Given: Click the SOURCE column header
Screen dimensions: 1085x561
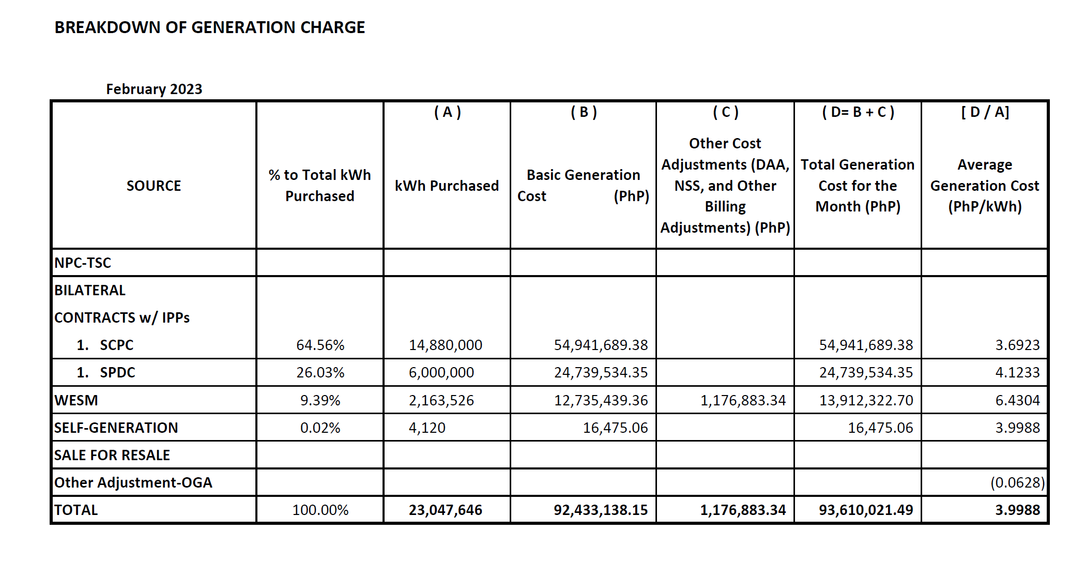Looking at the screenshot, I should (154, 186).
